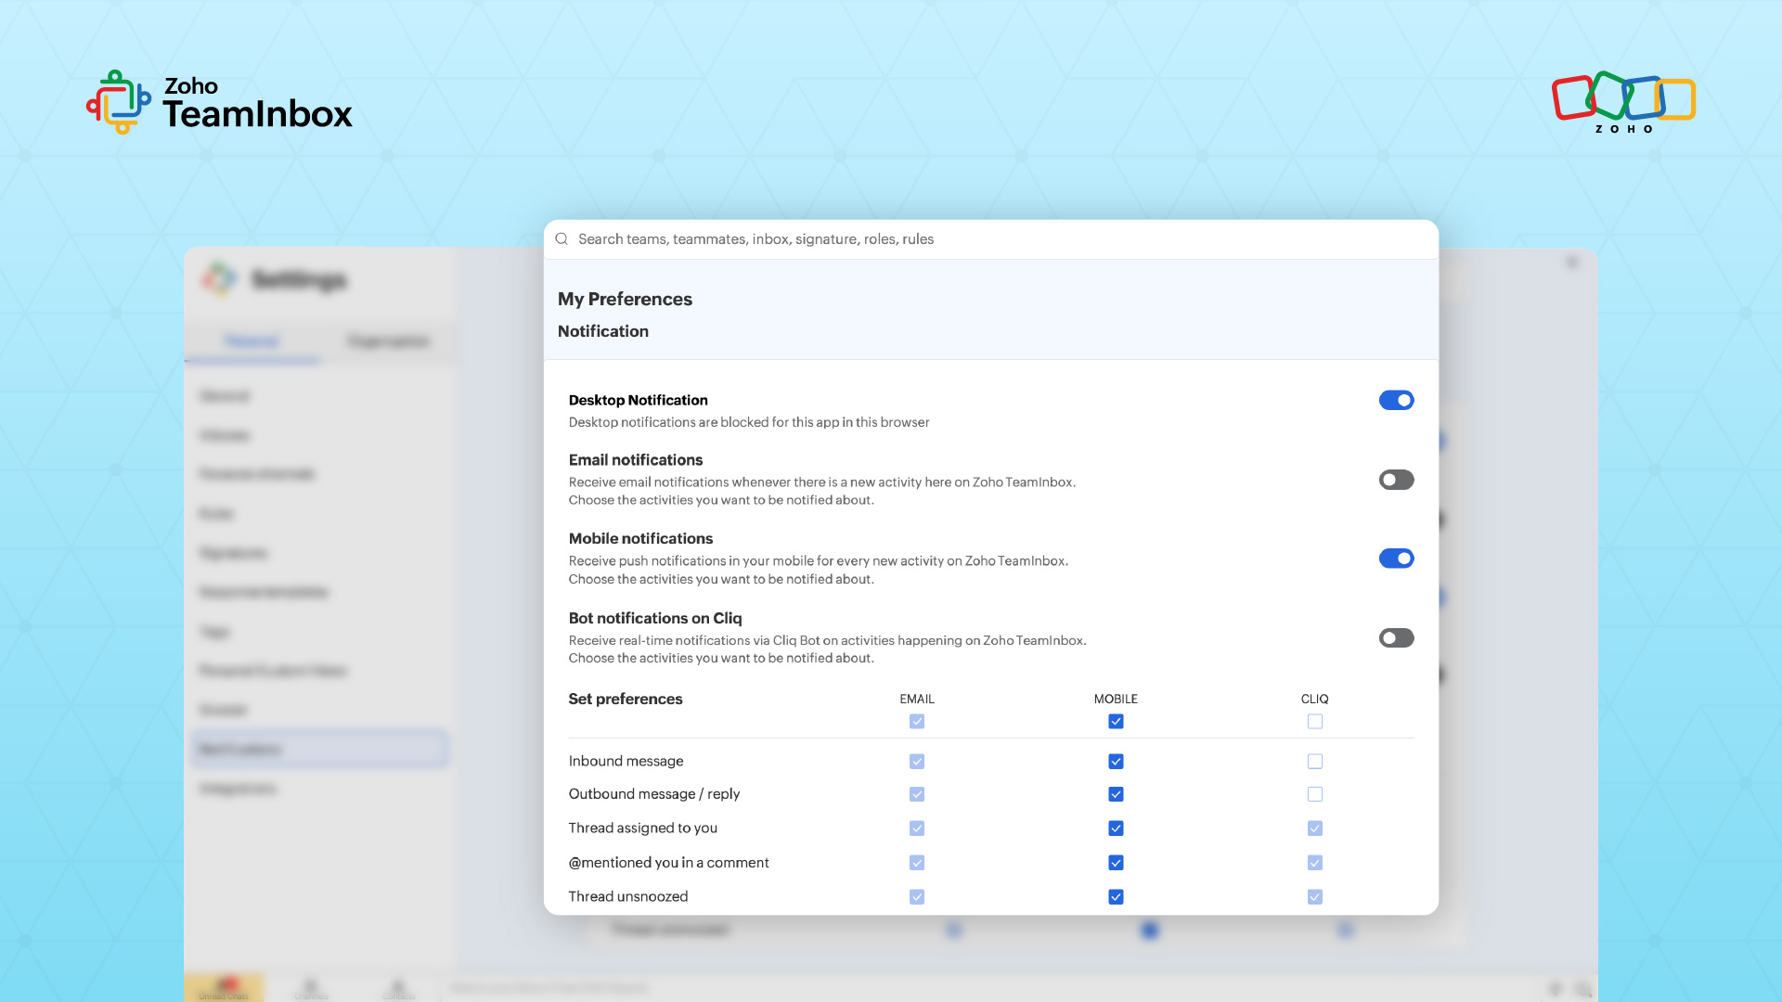Check Inbound message Cliq checkbox
1782x1002 pixels.
coord(1314,762)
